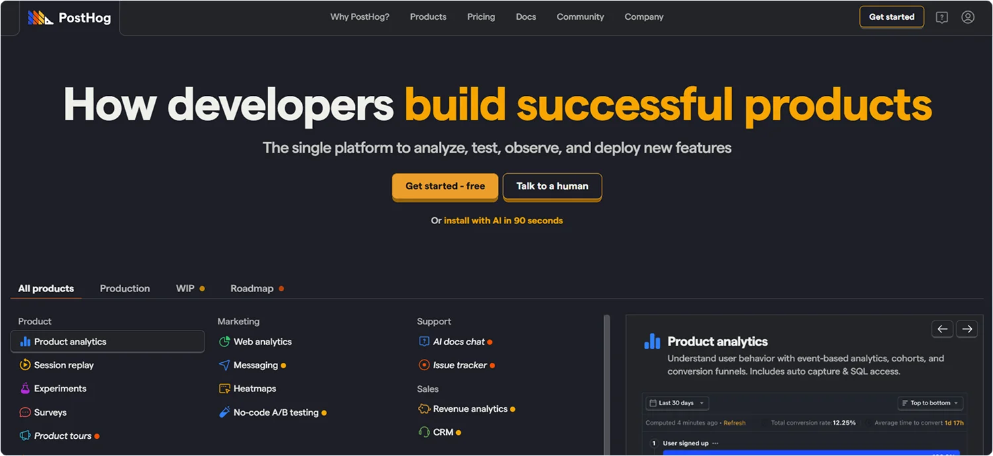Click the Messaging paper plane icon
993x456 pixels.
point(224,365)
